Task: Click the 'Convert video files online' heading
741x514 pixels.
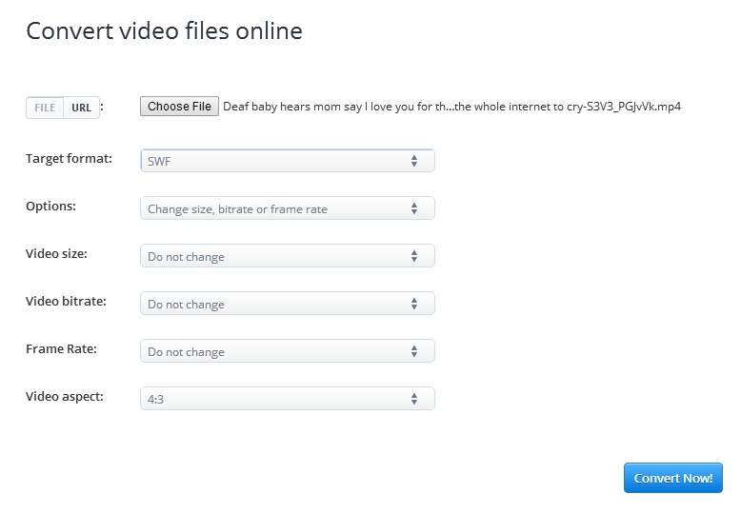Action: click(x=164, y=31)
